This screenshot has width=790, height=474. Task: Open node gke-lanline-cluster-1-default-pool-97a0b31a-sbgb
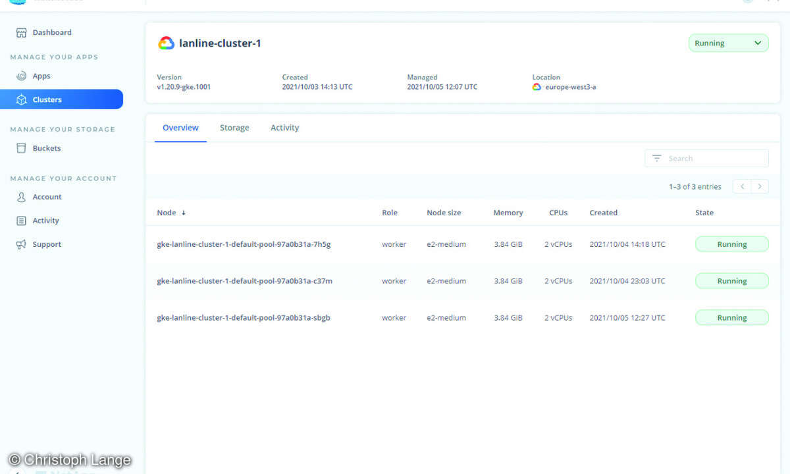click(244, 317)
